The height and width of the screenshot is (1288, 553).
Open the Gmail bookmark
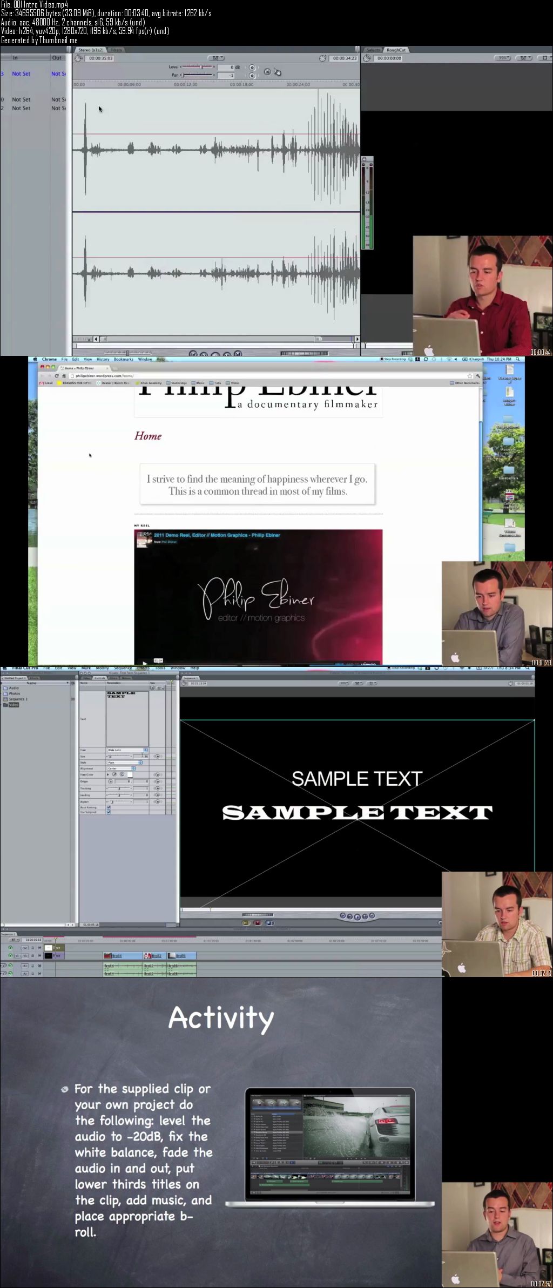pyautogui.click(x=46, y=383)
